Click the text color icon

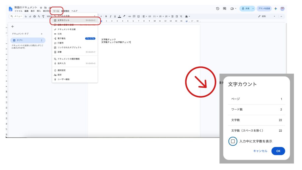(119, 17)
